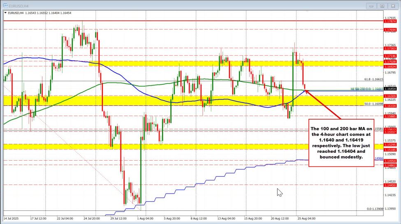This screenshot has width=401, height=224.
Task: Select the current price tag 1.16454
Action: pos(390,89)
